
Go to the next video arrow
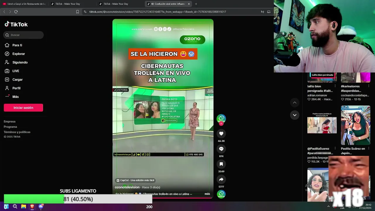295,115
